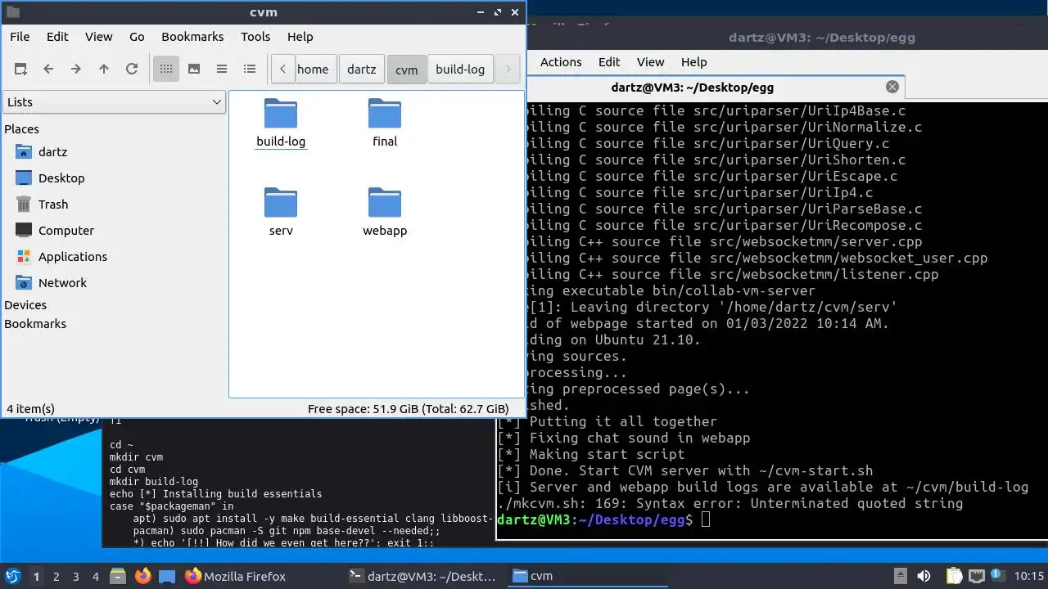The height and width of the screenshot is (589, 1048).
Task: Click the show desktop taskbar icon
Action: tap(167, 576)
